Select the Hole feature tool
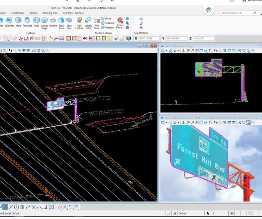Image resolution: width=262 pixels, height=219 pixels. click(x=18, y=22)
